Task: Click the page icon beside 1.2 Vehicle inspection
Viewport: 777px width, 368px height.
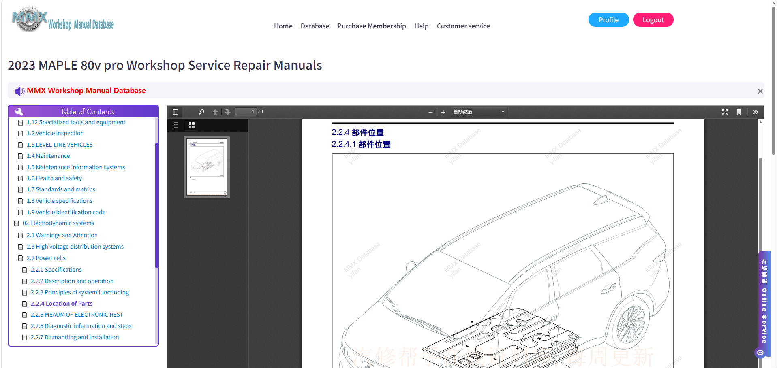Action: 20,134
